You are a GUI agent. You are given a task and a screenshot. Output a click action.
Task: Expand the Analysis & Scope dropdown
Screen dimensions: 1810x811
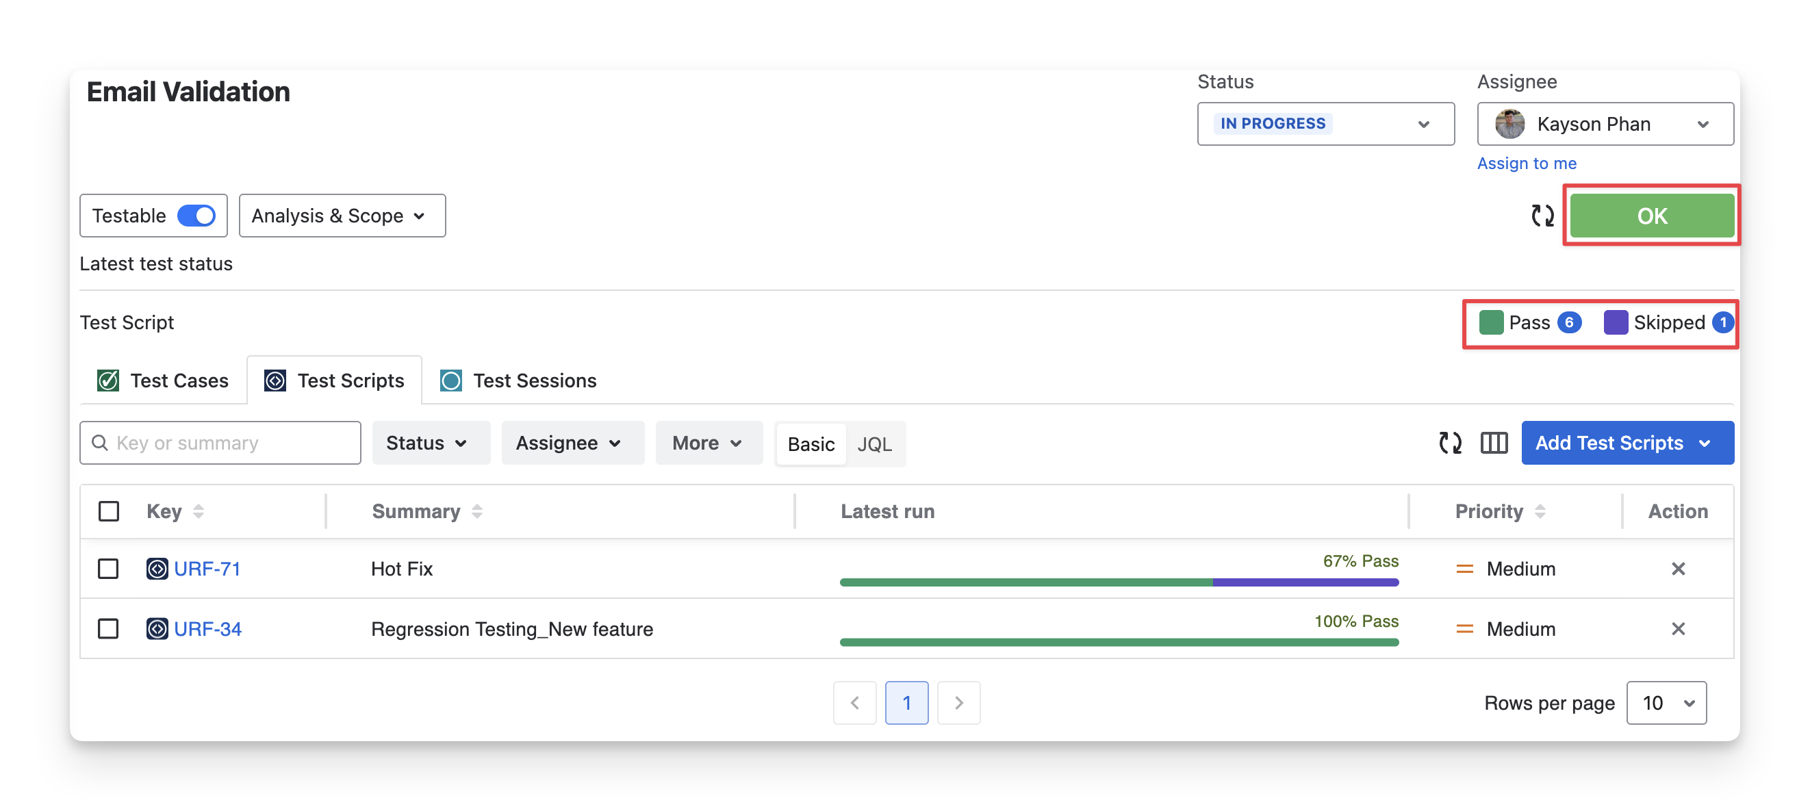click(342, 216)
